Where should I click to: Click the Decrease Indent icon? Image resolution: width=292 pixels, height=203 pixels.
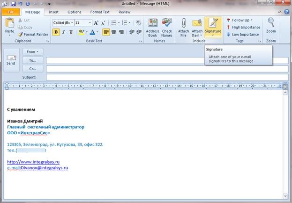[x=132, y=32]
